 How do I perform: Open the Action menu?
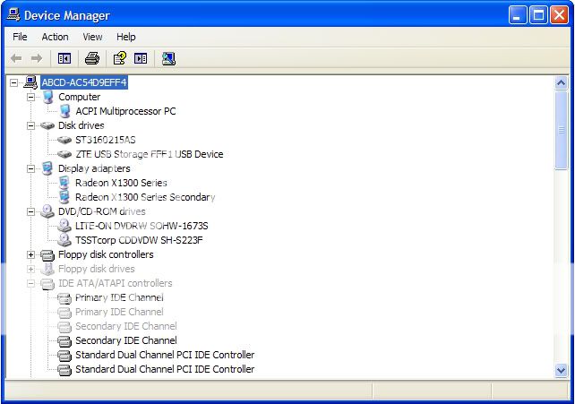(55, 37)
